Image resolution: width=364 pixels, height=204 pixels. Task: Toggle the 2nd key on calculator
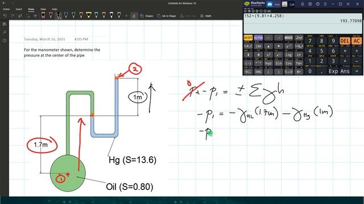pyautogui.click(x=299, y=37)
